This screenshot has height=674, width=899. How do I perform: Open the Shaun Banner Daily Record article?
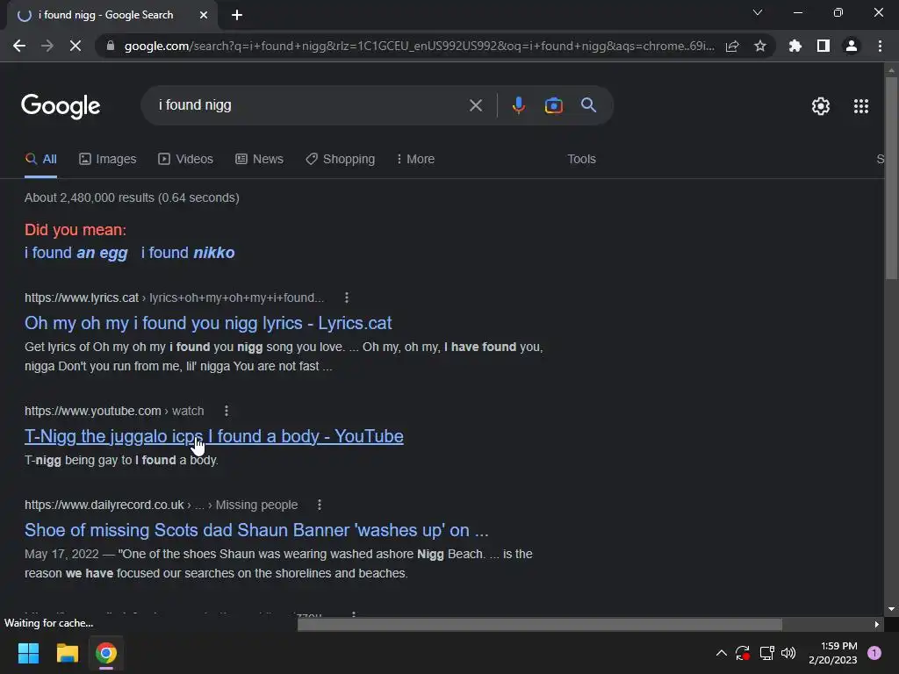tap(256, 530)
